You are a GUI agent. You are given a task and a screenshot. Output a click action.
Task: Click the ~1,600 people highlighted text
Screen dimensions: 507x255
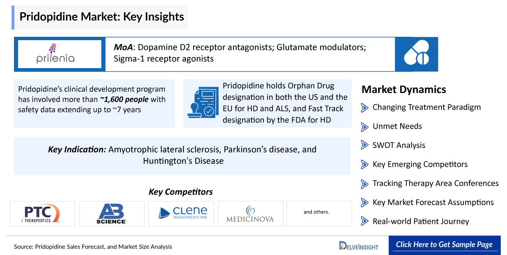124,100
